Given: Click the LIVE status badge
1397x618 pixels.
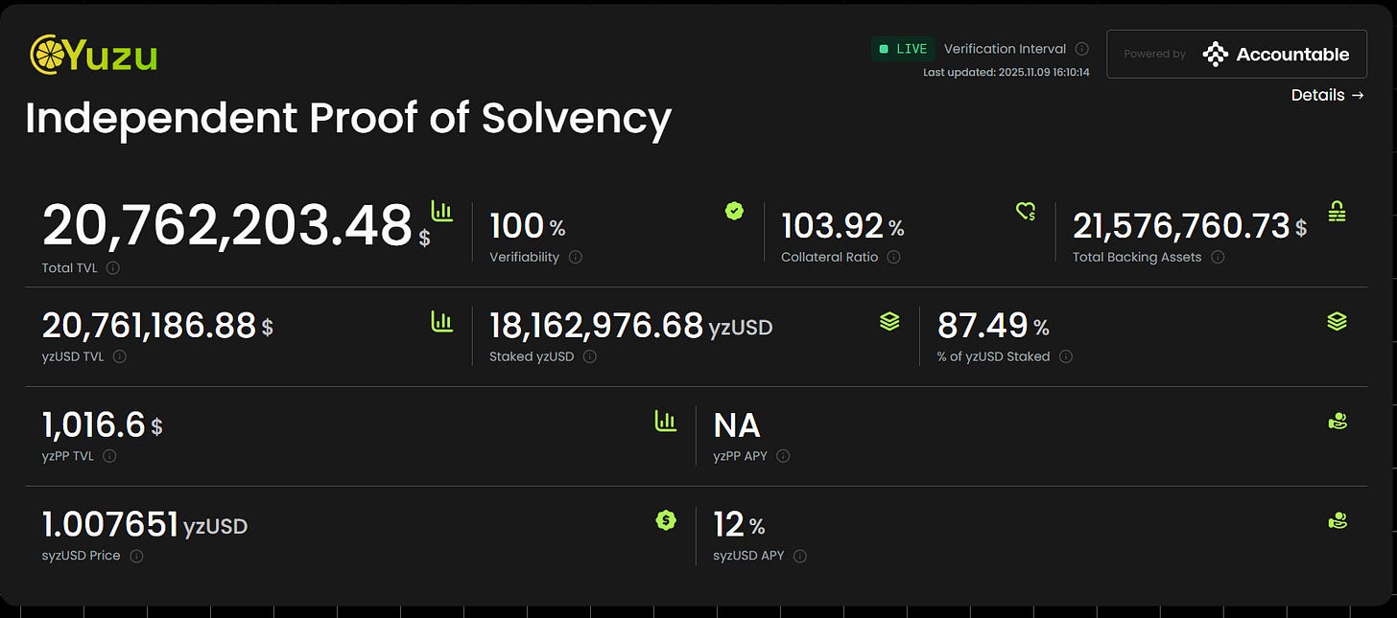Looking at the screenshot, I should pos(902,49).
